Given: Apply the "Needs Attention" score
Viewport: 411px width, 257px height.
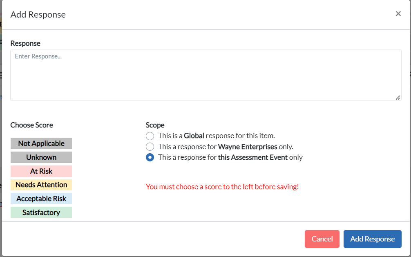Looking at the screenshot, I should [x=41, y=185].
